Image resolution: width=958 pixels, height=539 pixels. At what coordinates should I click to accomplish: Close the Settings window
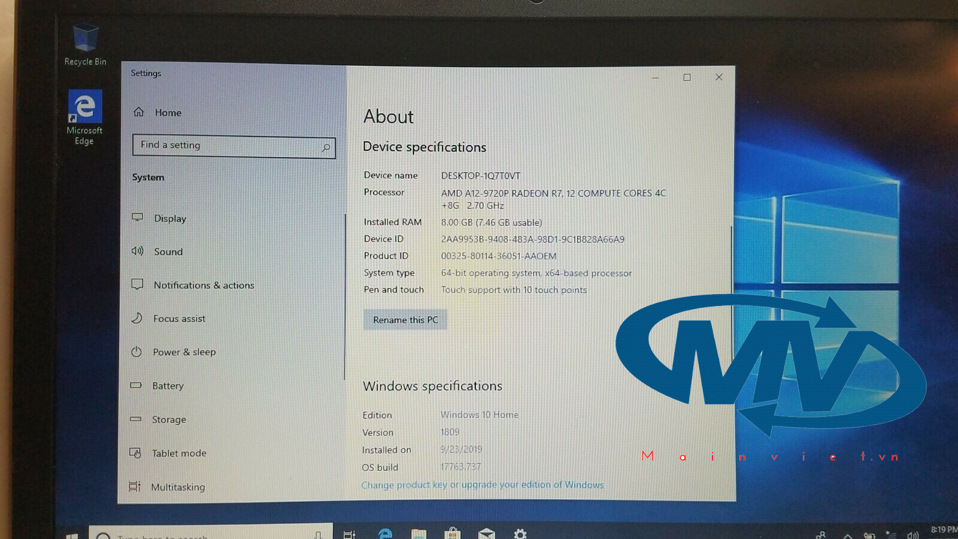pyautogui.click(x=719, y=77)
